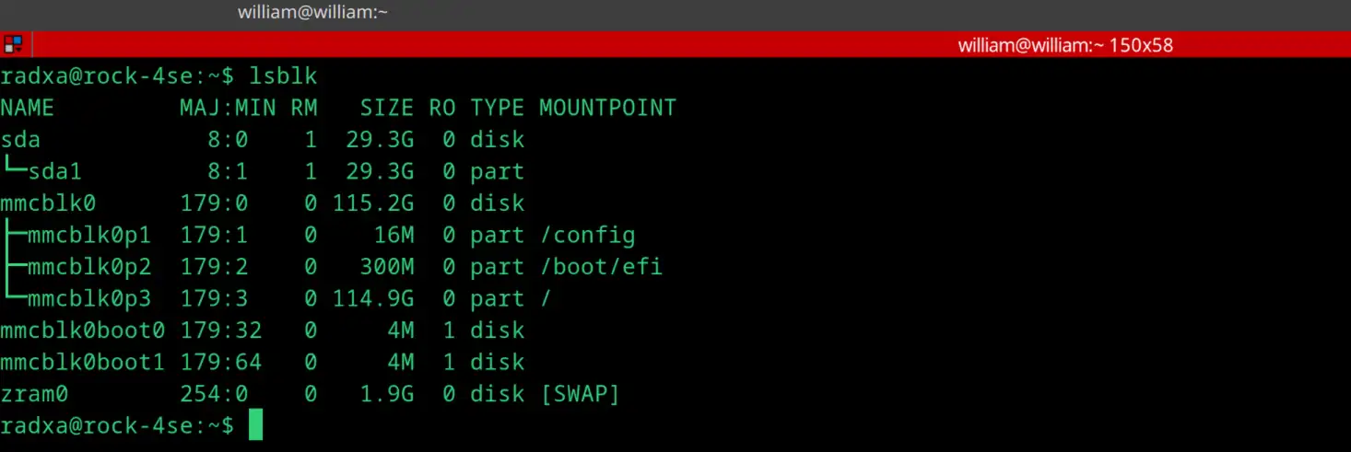The image size is (1351, 452).
Task: Click the Terminator grid icon in red bar
Action: coord(13,44)
